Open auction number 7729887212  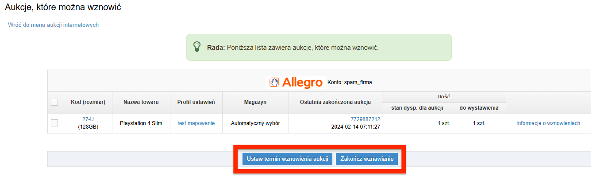coord(366,119)
